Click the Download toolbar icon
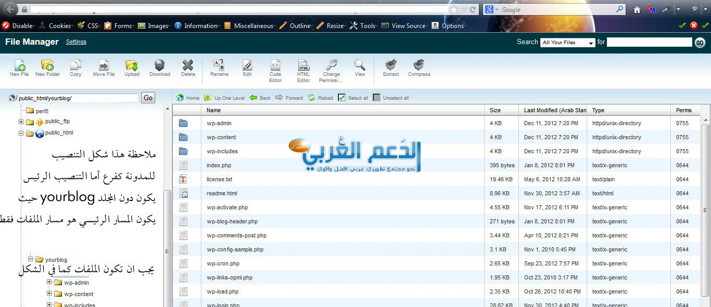Viewport: 711px width, 307px height. click(x=160, y=66)
